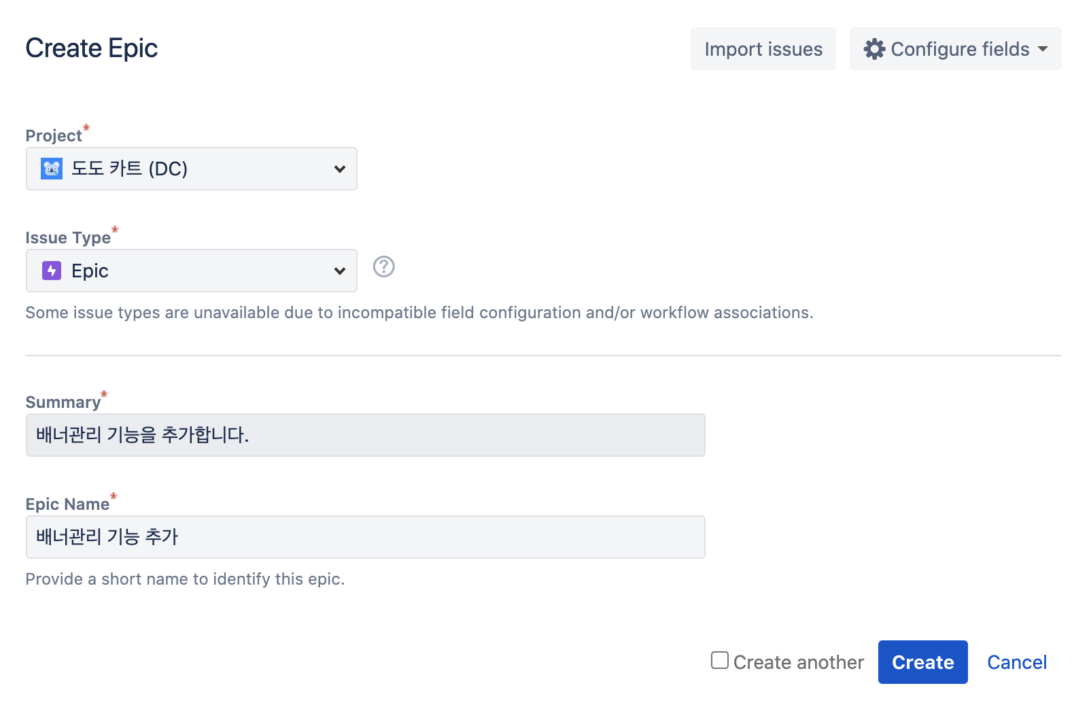Click the Configure fields caret arrow

tap(1043, 49)
